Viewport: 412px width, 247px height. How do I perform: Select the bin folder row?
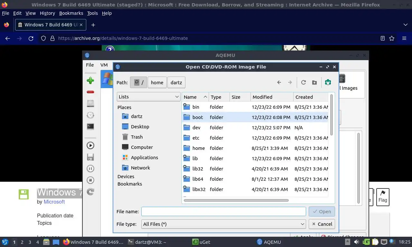255,107
